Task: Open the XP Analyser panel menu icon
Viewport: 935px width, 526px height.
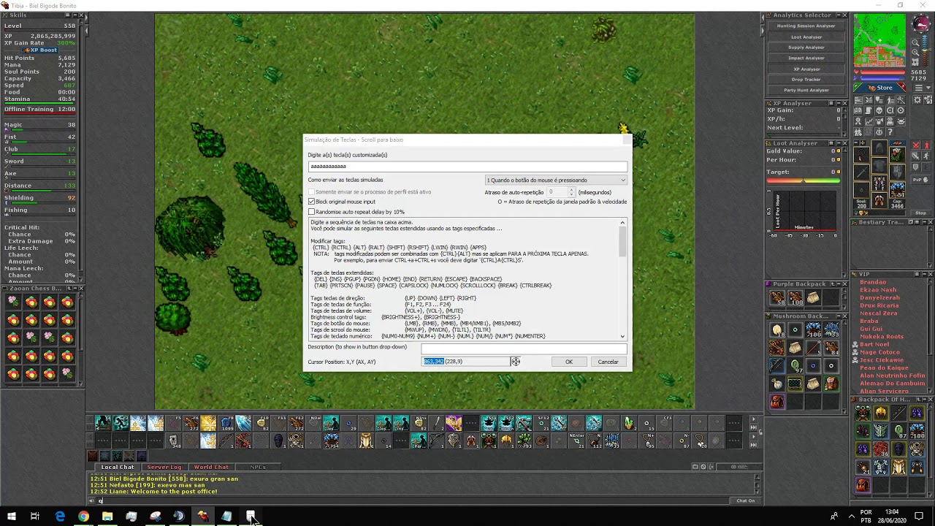Action: (x=831, y=103)
